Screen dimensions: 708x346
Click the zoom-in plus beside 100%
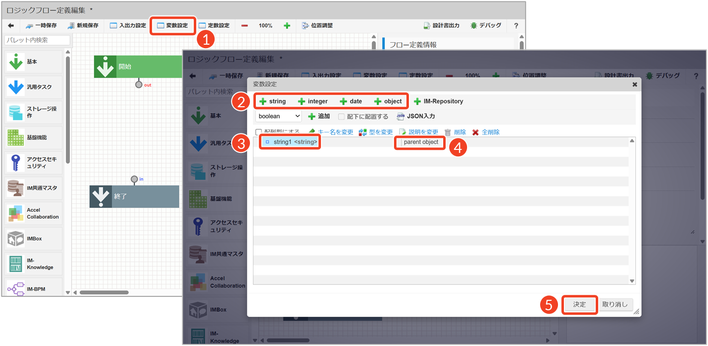point(287,25)
